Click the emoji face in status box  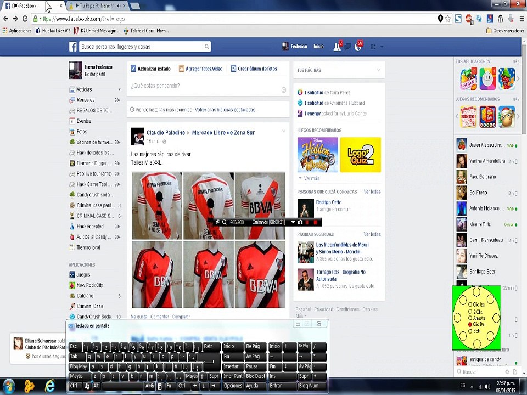point(284,89)
